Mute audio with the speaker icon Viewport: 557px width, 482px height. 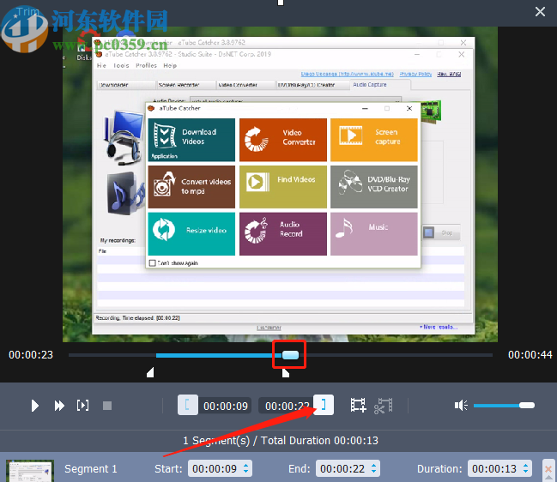coord(461,406)
